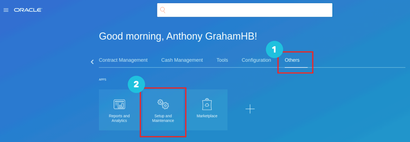
Task: Switch to the Contract Management tab
Action: (x=123, y=60)
